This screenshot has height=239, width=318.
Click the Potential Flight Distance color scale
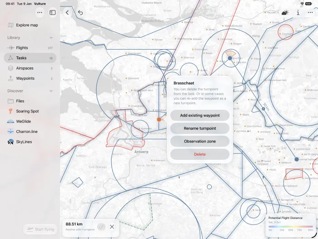(290, 226)
